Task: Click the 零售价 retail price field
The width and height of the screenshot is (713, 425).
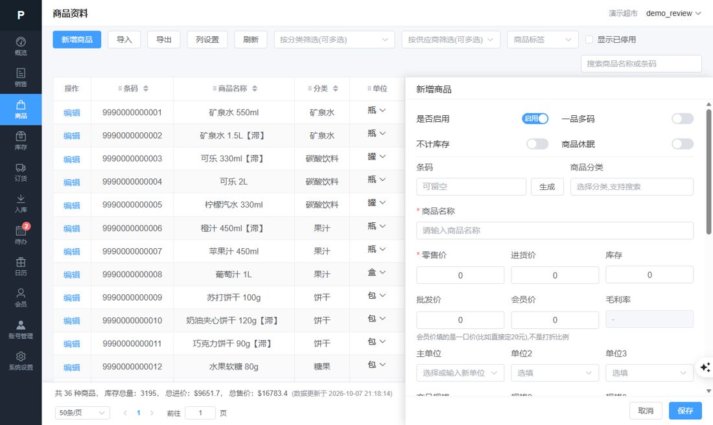Action: click(460, 275)
